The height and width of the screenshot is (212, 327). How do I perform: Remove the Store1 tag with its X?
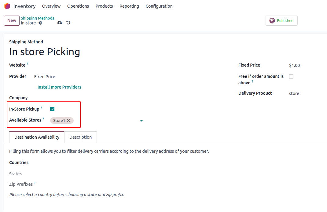point(68,120)
